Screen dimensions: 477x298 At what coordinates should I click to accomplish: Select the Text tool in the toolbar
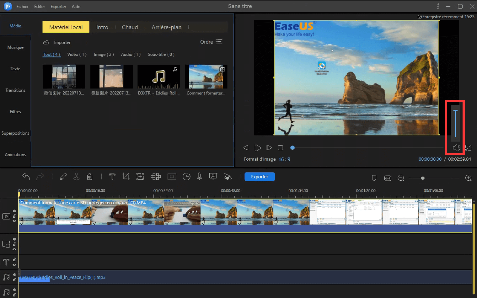coord(112,177)
